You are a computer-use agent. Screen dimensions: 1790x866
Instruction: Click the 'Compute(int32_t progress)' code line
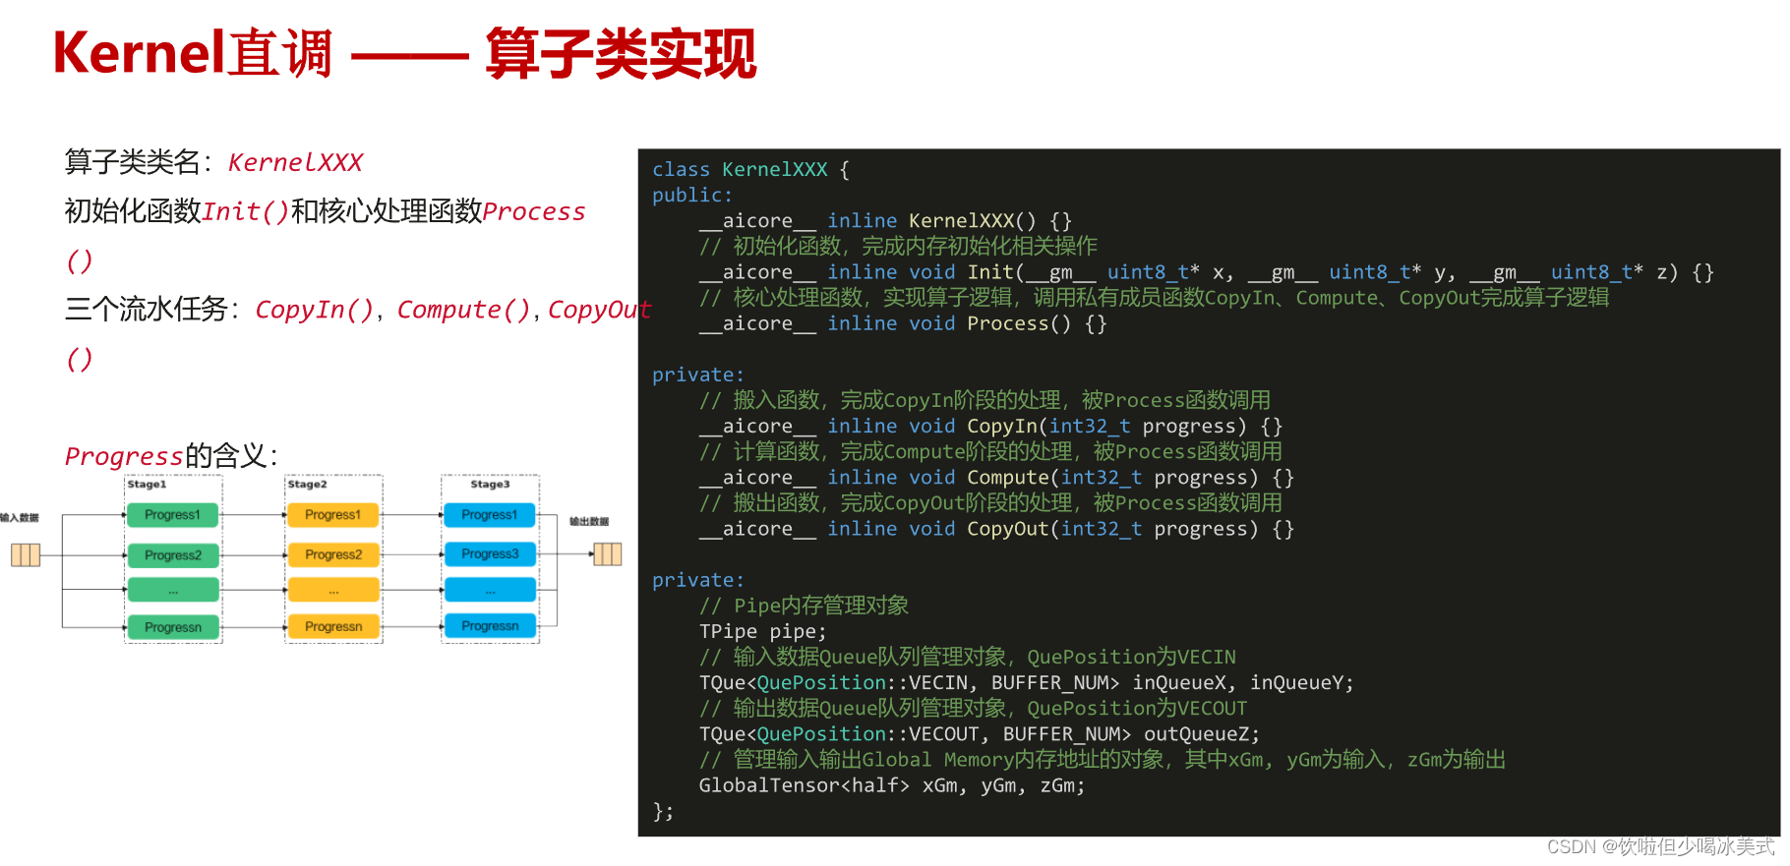coord(996,477)
